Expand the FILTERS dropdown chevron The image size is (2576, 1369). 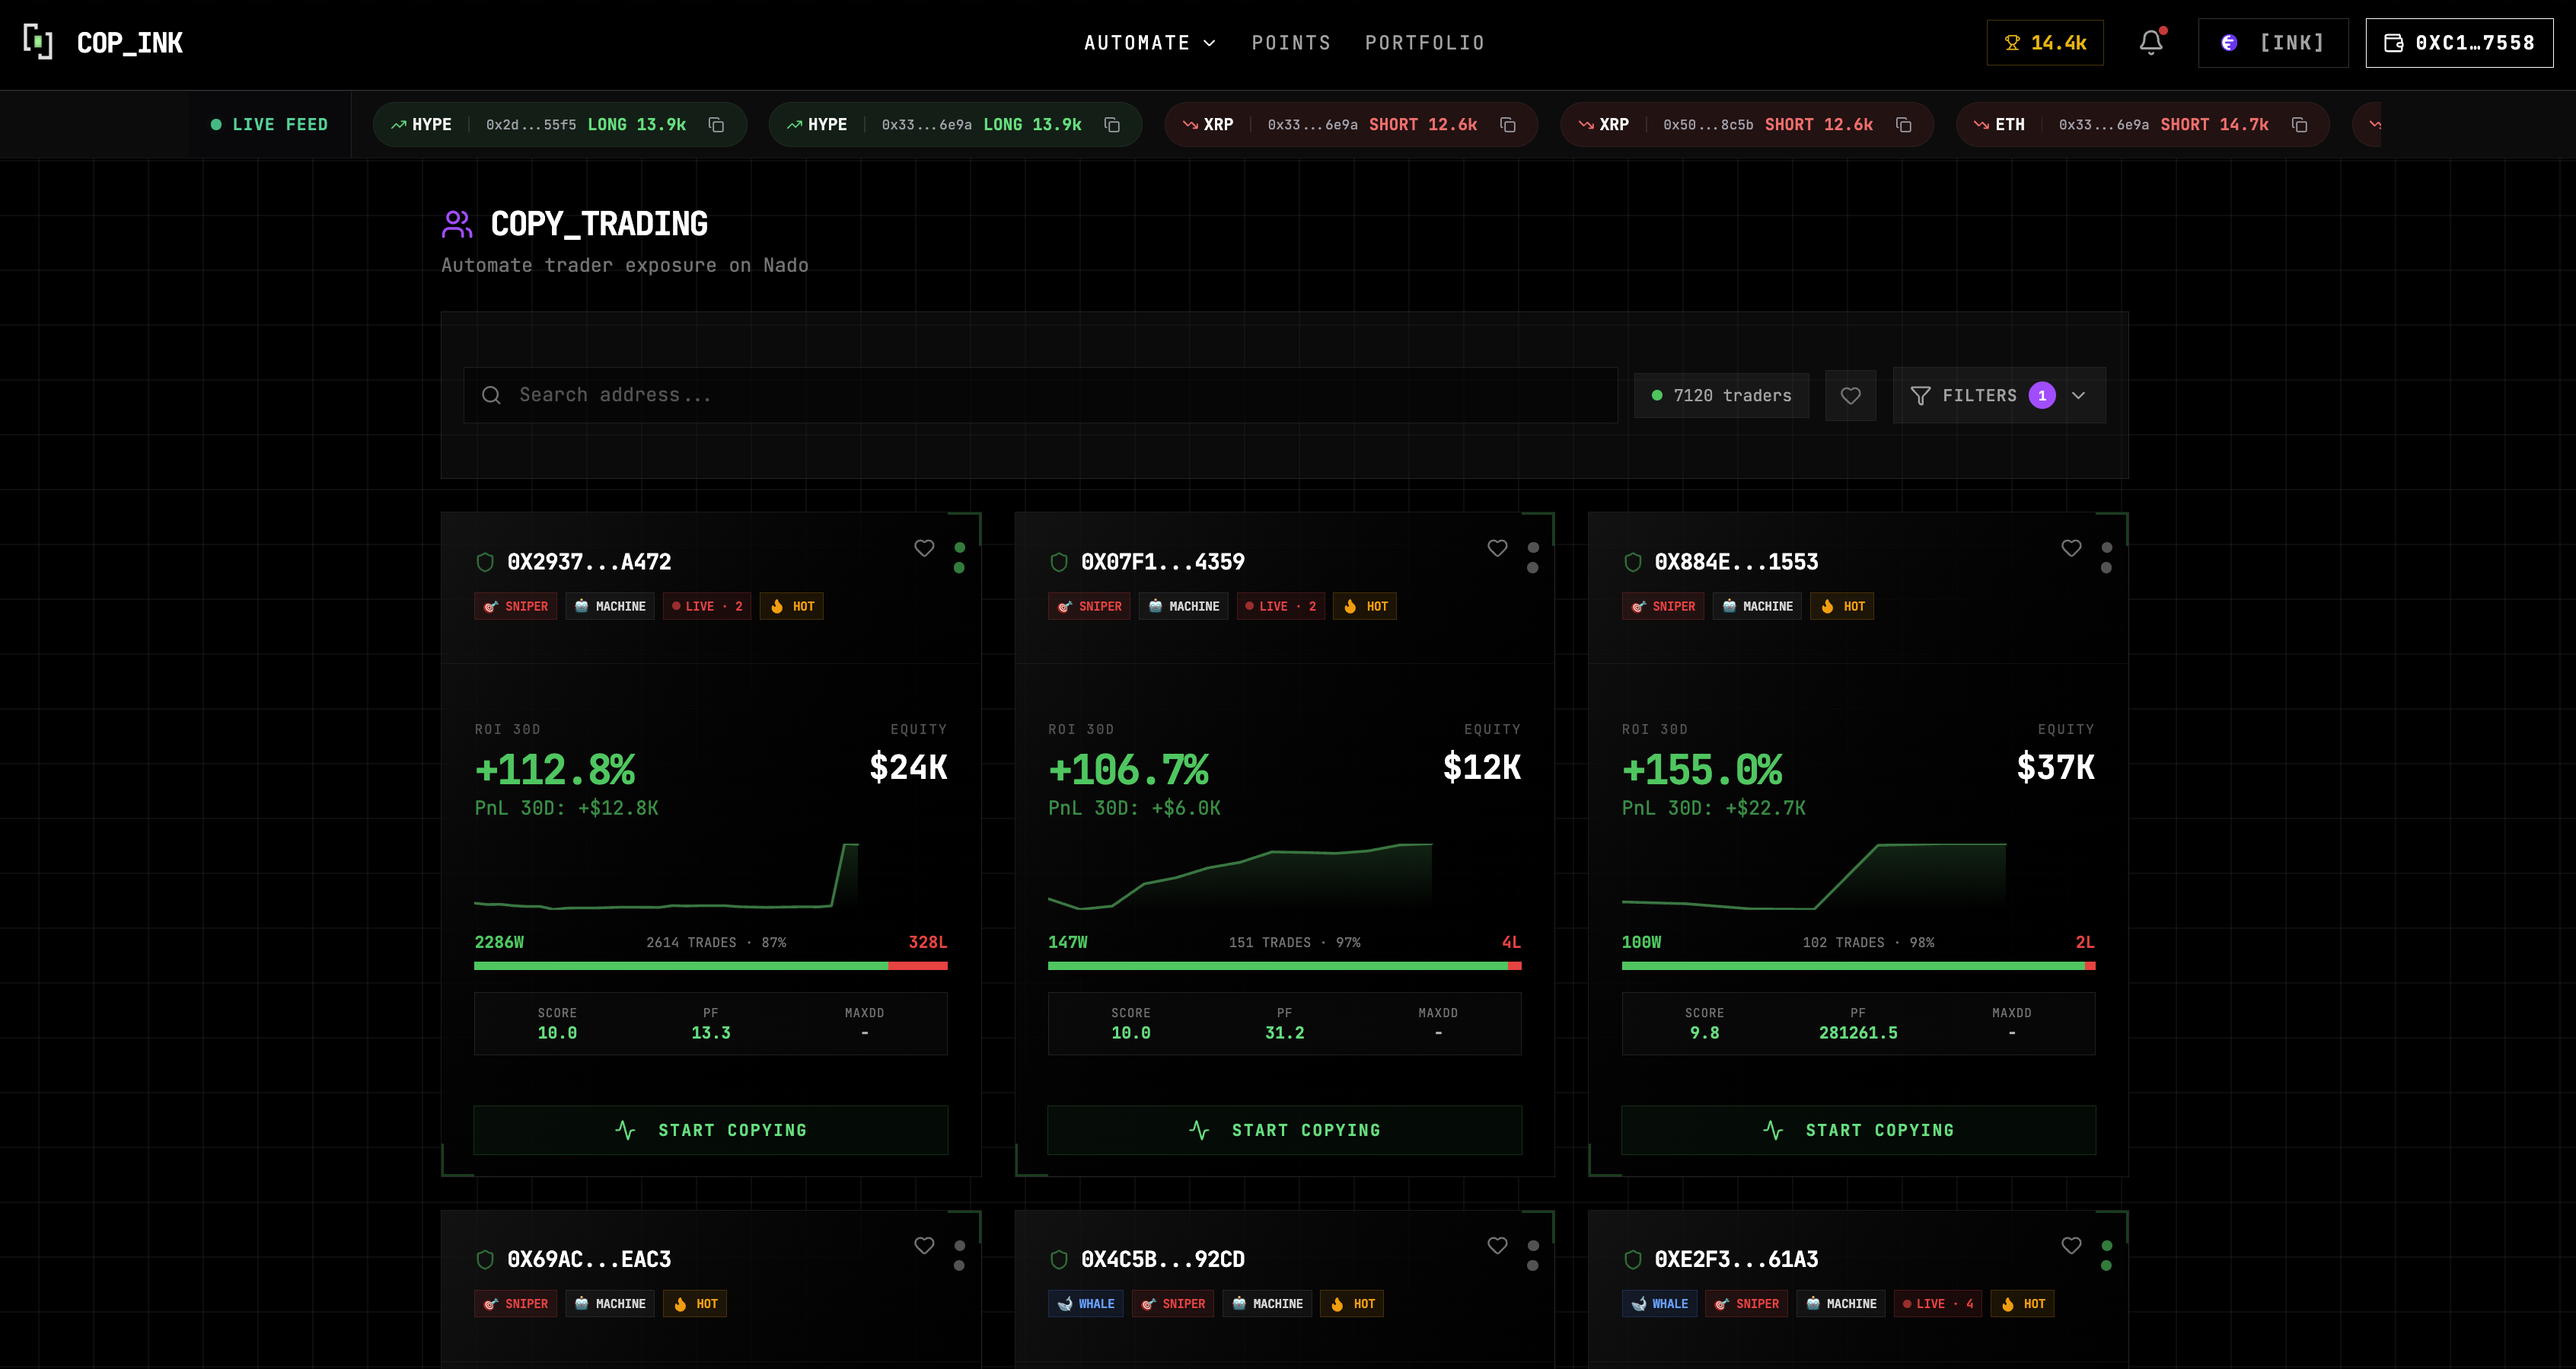tap(2078, 396)
